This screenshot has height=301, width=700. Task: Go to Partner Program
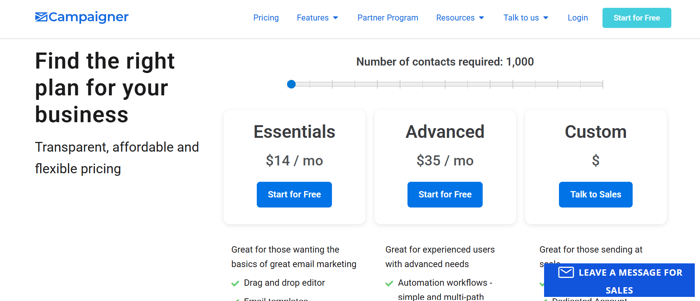(x=388, y=18)
